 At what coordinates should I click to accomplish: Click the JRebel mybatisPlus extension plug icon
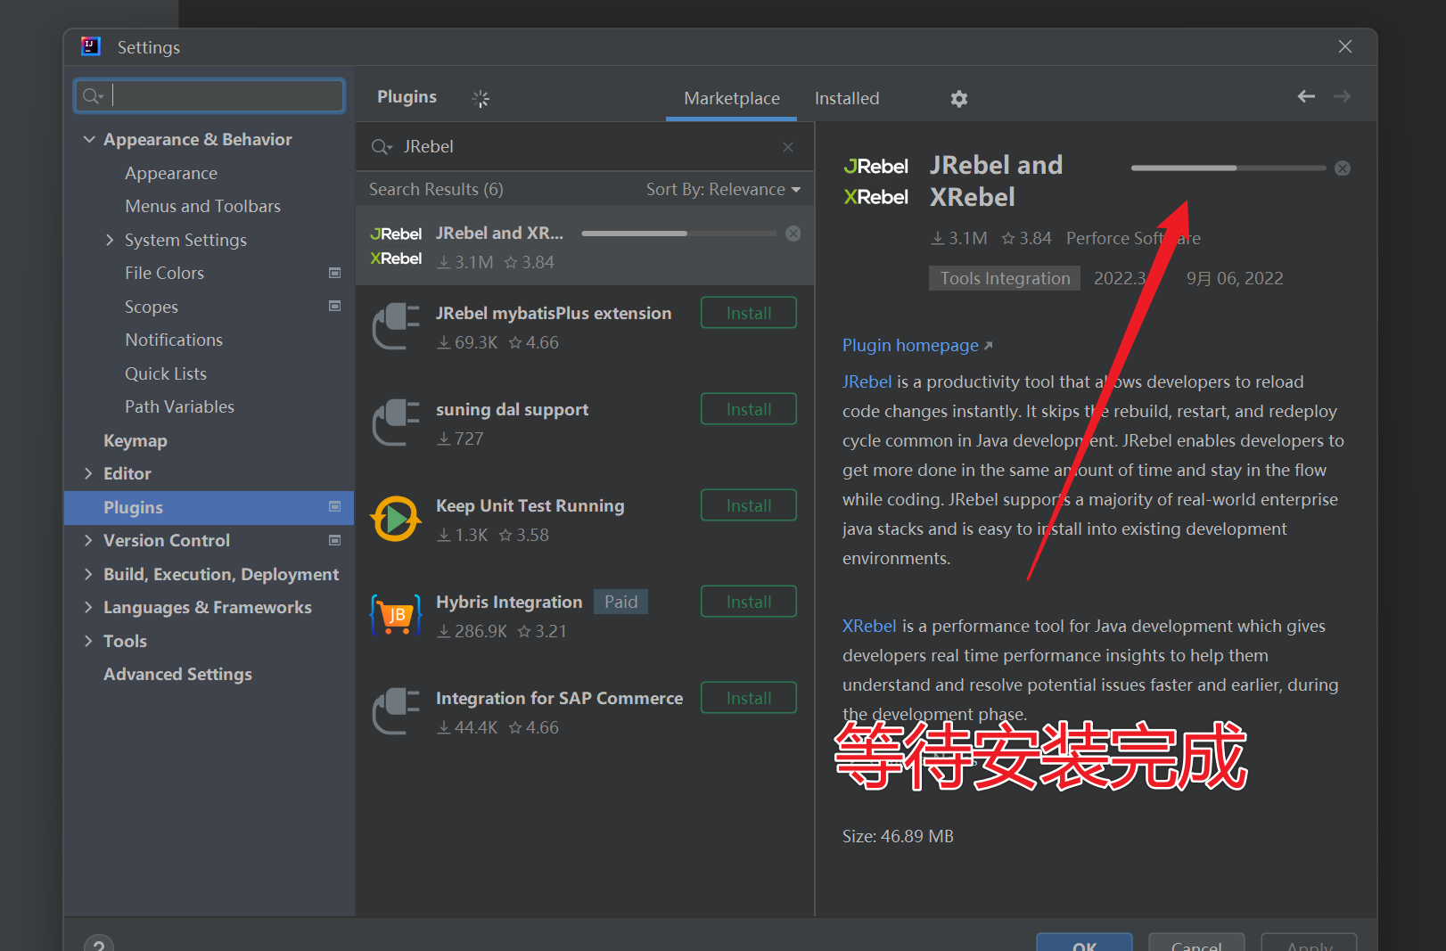[x=396, y=326]
